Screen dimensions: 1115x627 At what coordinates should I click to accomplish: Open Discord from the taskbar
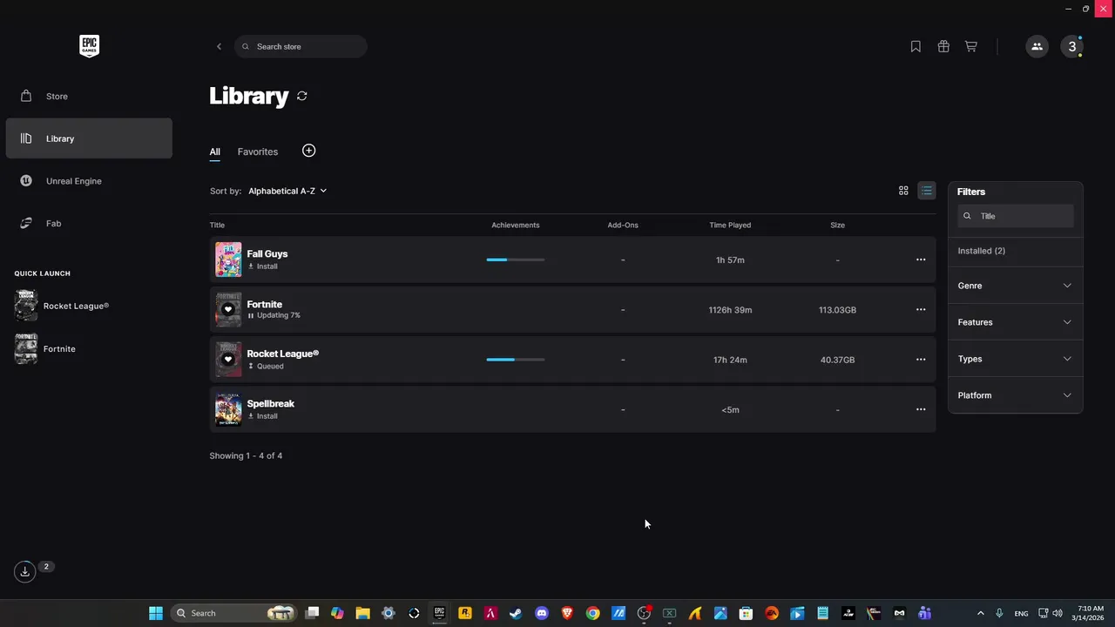tap(542, 613)
